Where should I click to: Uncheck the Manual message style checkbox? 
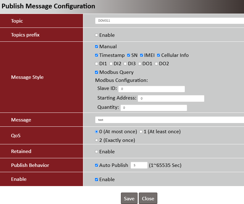click(x=97, y=47)
